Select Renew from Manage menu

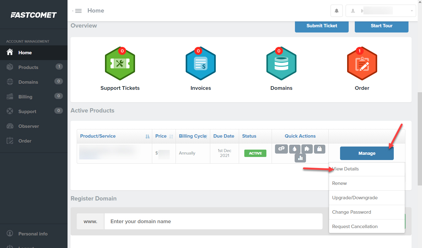click(x=367, y=183)
